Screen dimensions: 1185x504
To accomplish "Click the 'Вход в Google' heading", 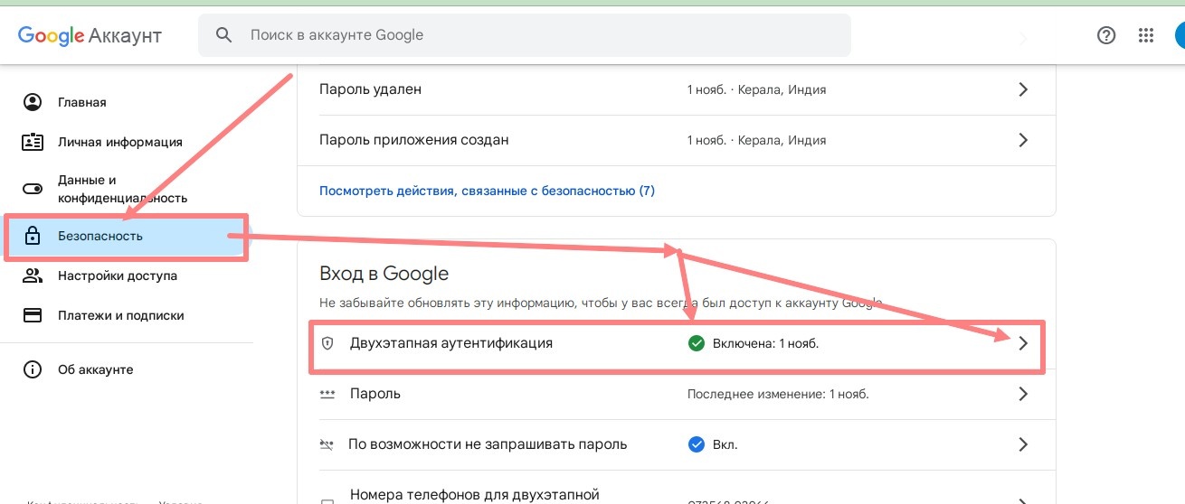I will (384, 273).
